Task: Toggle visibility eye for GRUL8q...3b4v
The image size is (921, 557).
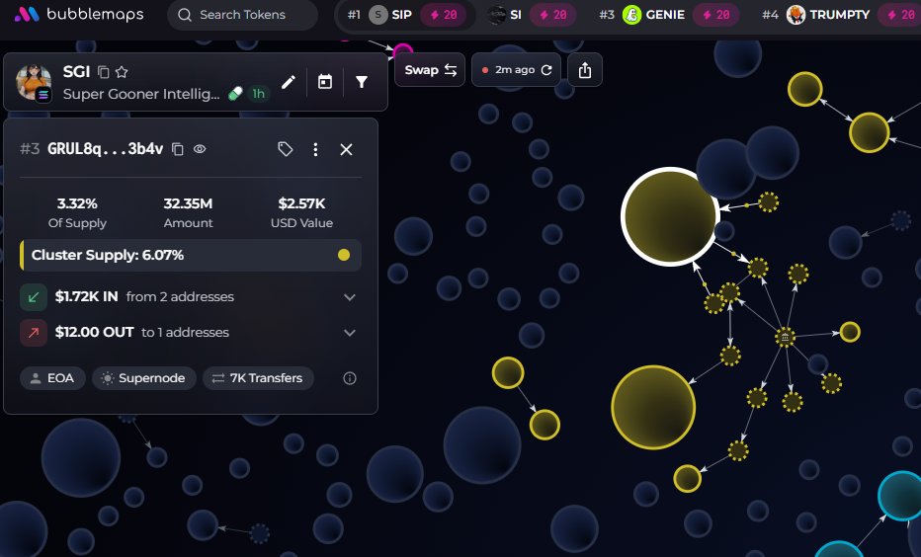Action: tap(200, 149)
